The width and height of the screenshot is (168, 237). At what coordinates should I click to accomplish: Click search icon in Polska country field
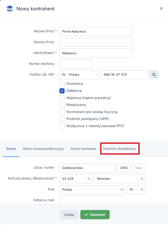tap(122, 190)
